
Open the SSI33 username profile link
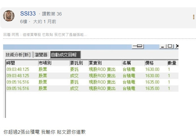28,14
